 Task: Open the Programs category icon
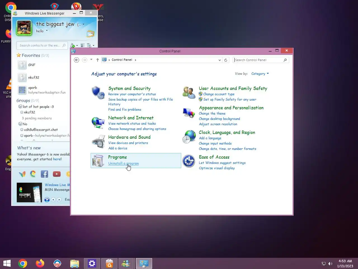pyautogui.click(x=98, y=161)
